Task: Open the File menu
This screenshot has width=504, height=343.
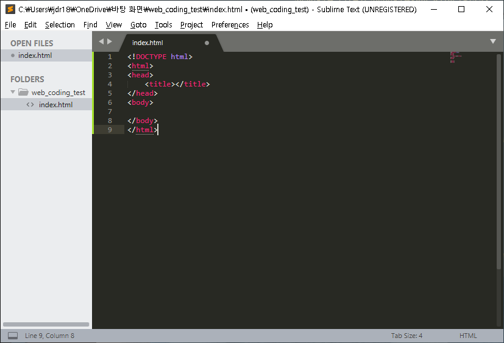Action: 10,25
